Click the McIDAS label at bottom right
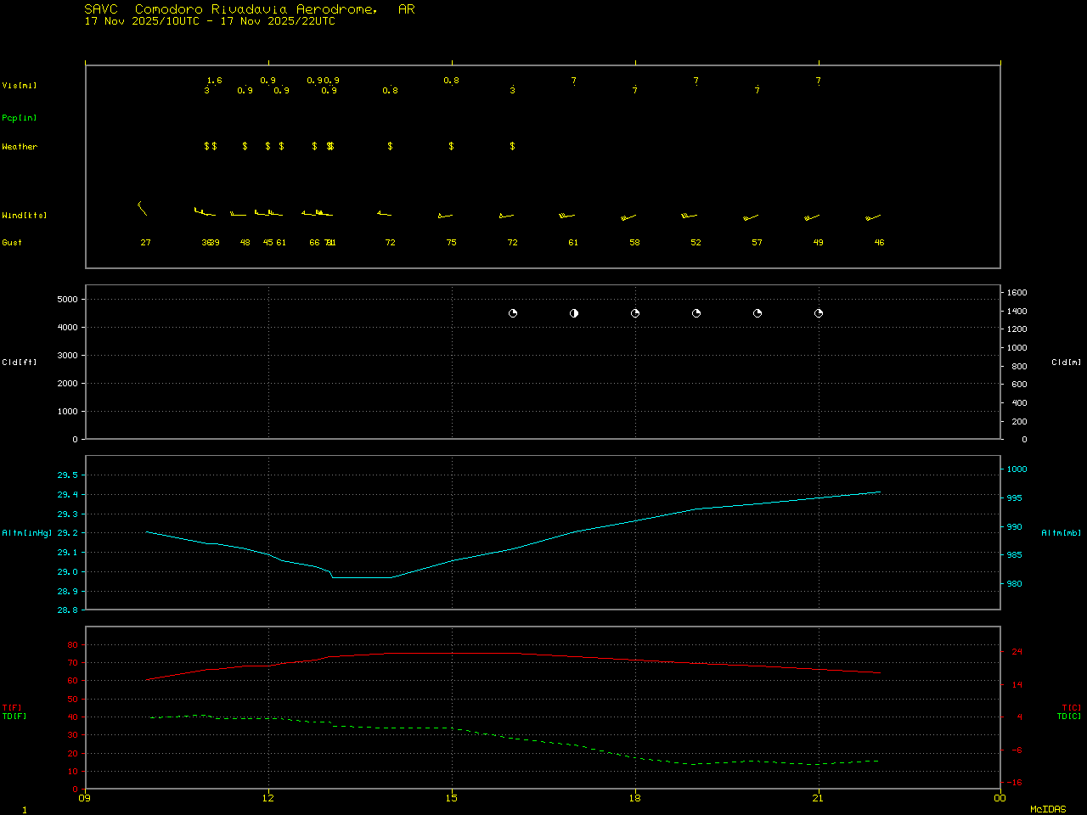This screenshot has width=1087, height=815. 1048,809
